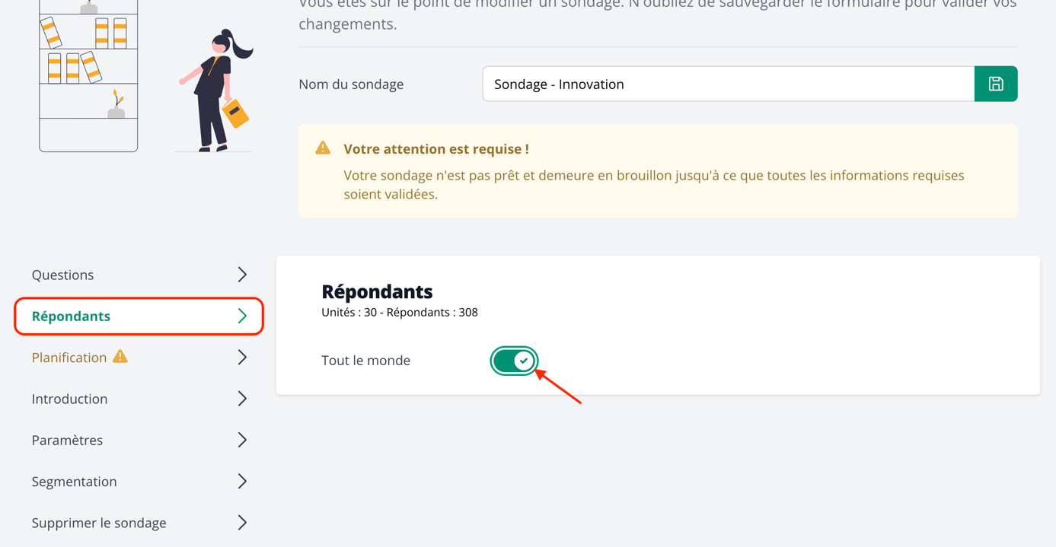Open the Paramètres section
The height and width of the screenshot is (547, 1056).
(67, 440)
